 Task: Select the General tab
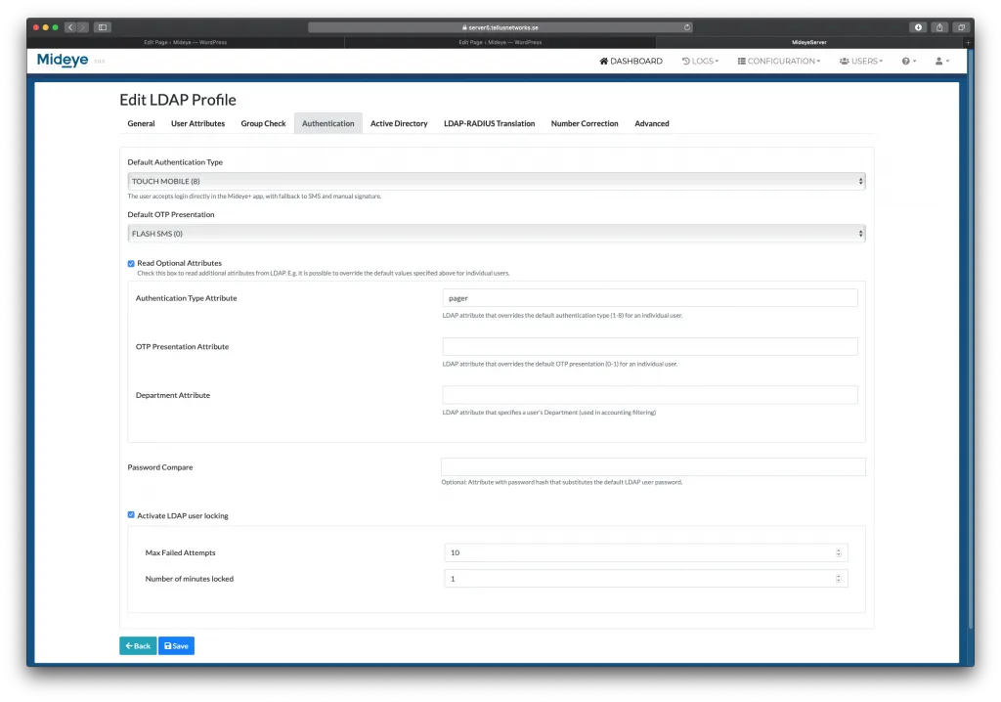[141, 123]
